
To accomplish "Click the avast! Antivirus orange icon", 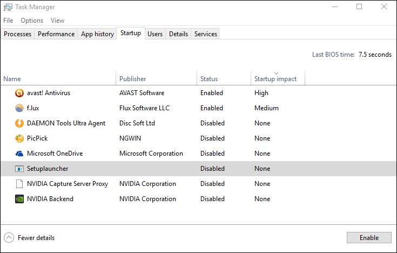I will pyautogui.click(x=19, y=93).
